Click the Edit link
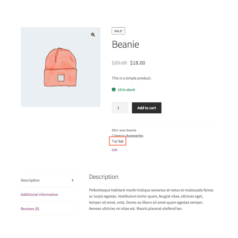 pos(115,150)
